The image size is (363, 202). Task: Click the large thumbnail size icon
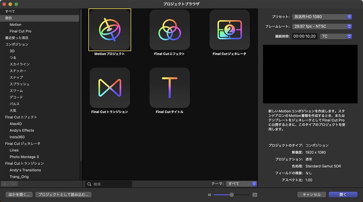click(255, 195)
